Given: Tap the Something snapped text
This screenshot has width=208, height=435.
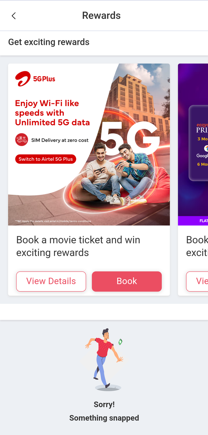Looking at the screenshot, I should [x=104, y=418].
